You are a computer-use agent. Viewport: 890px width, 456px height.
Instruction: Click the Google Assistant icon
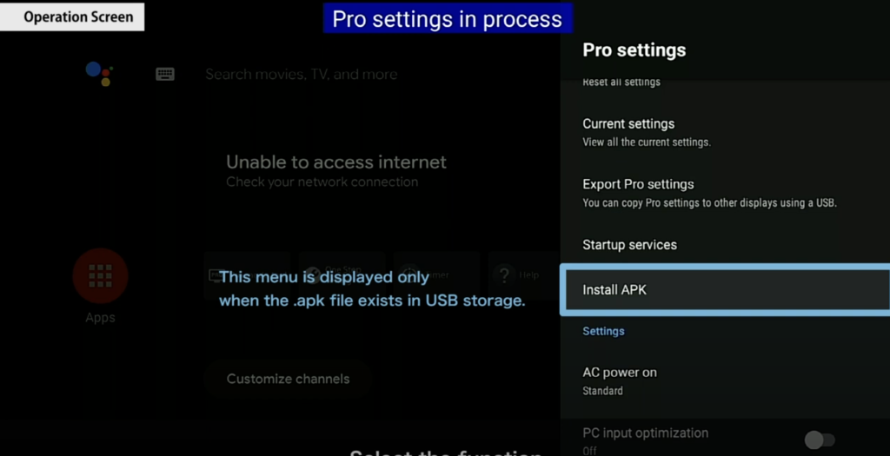pos(99,74)
